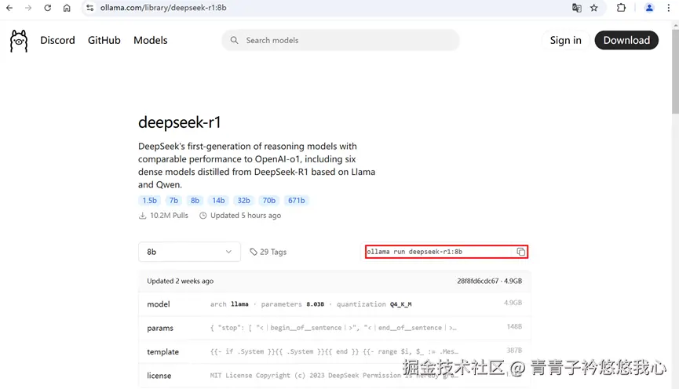Select the 7b size tag

point(173,200)
